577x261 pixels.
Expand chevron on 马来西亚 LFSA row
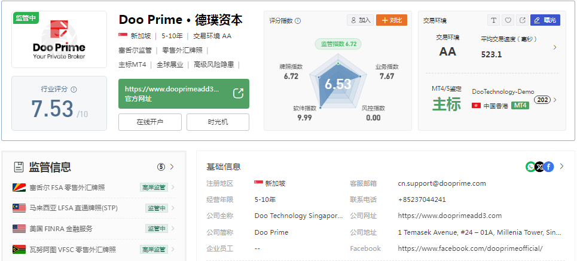click(x=173, y=208)
